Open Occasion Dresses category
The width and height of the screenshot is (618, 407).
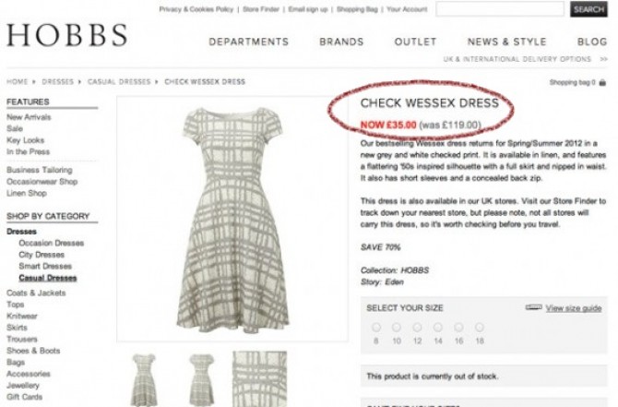(x=52, y=243)
